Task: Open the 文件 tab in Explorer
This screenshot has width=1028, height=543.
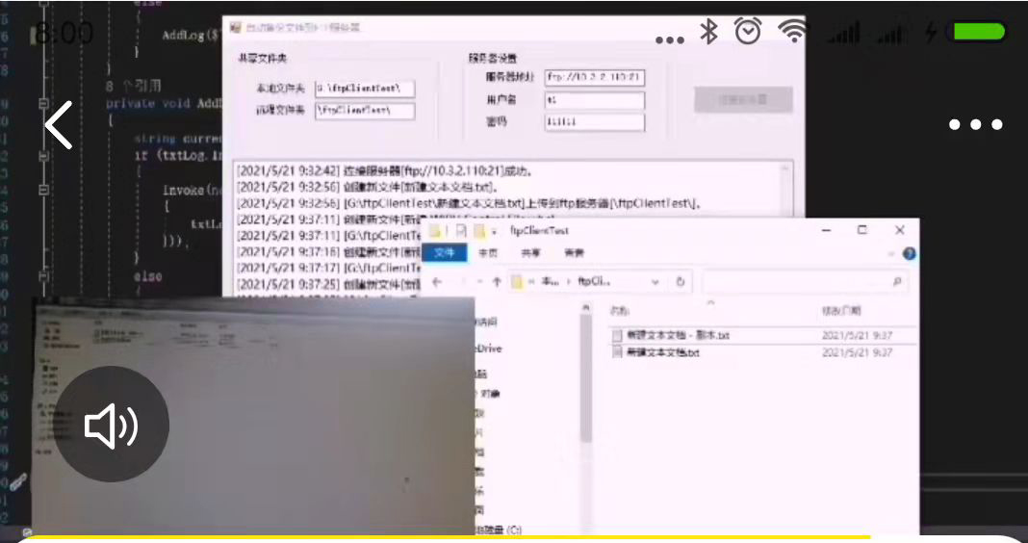Action: pyautogui.click(x=445, y=253)
